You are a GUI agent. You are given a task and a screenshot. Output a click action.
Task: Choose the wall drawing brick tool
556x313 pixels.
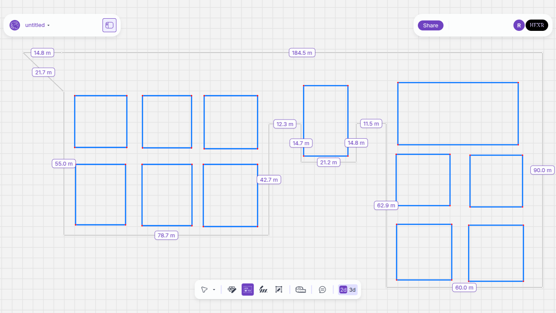pyautogui.click(x=232, y=290)
